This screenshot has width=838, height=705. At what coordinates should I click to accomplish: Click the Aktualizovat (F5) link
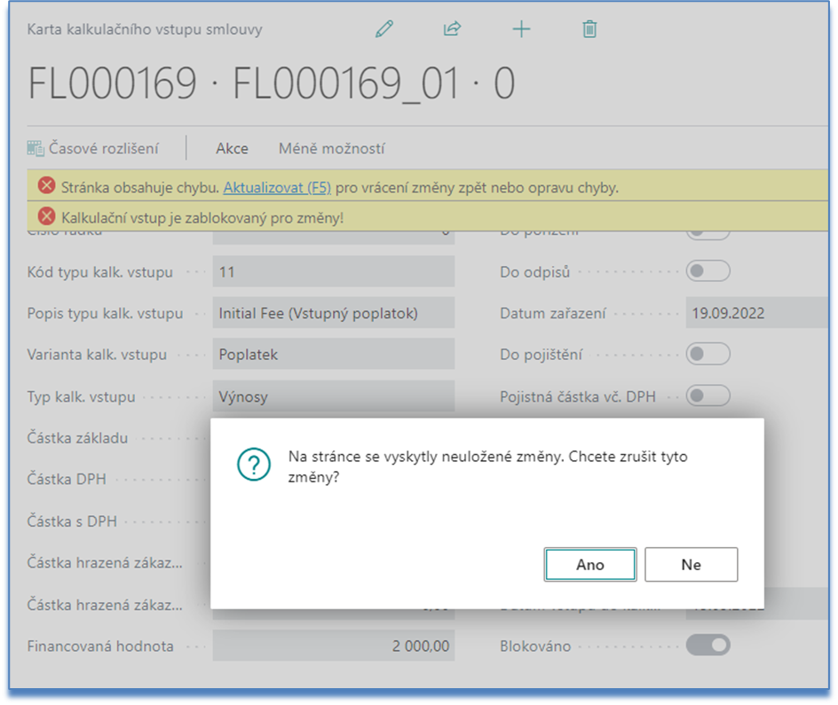tap(277, 187)
